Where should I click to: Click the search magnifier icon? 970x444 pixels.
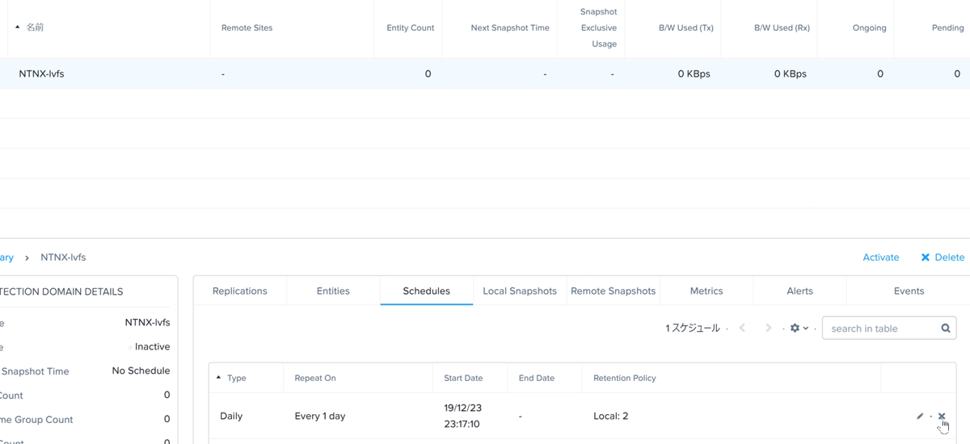click(946, 329)
